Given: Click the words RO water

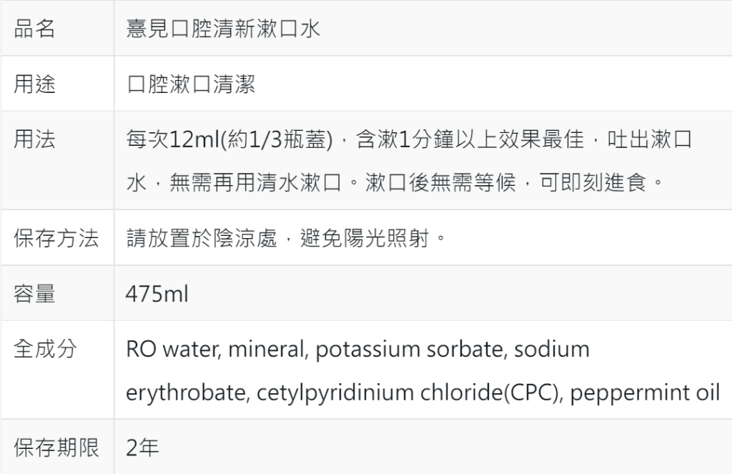Looking at the screenshot, I should click(x=166, y=350).
